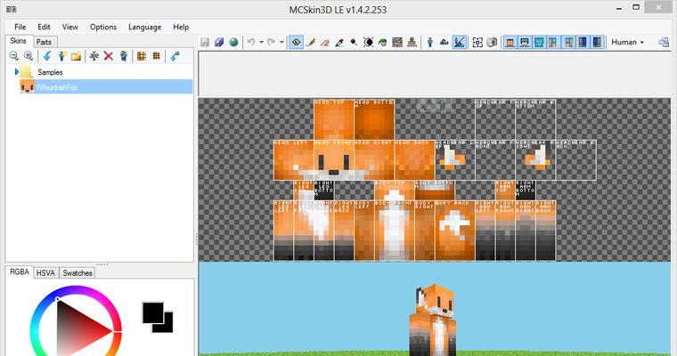This screenshot has width=677, height=356.
Task: Click the green globe upload icon
Action: point(233,43)
